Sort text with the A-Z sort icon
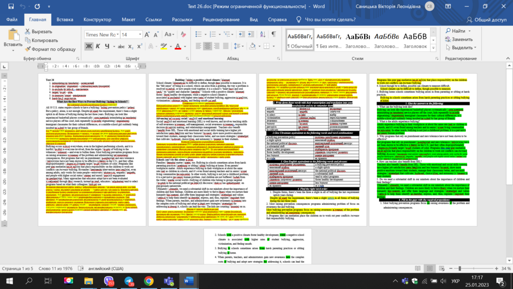 (263, 34)
